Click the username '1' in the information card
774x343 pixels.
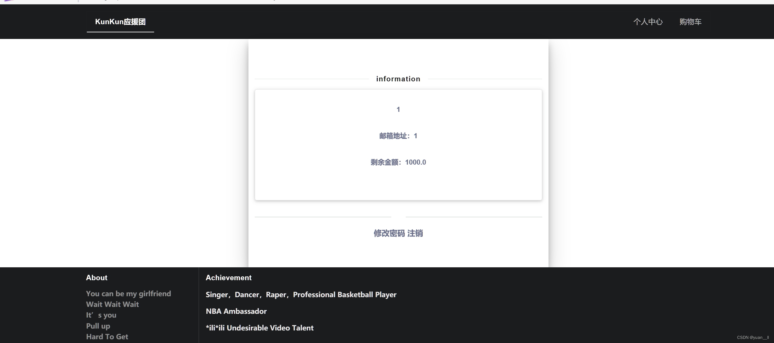click(x=398, y=109)
